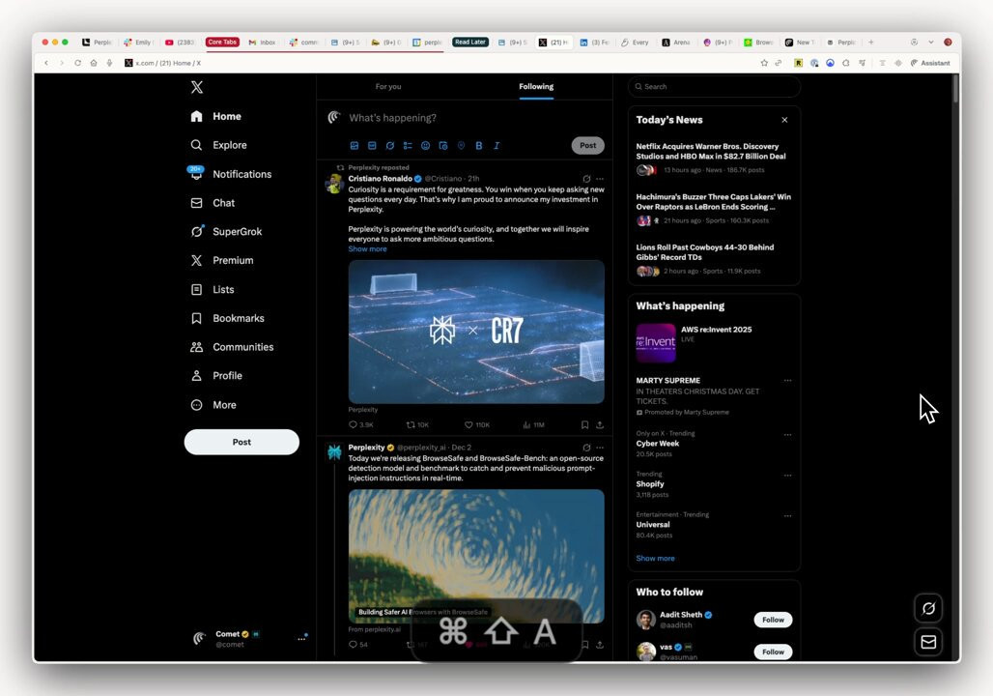Open the AWS re:Invent 2025 live event
The image size is (993, 696).
(714, 342)
